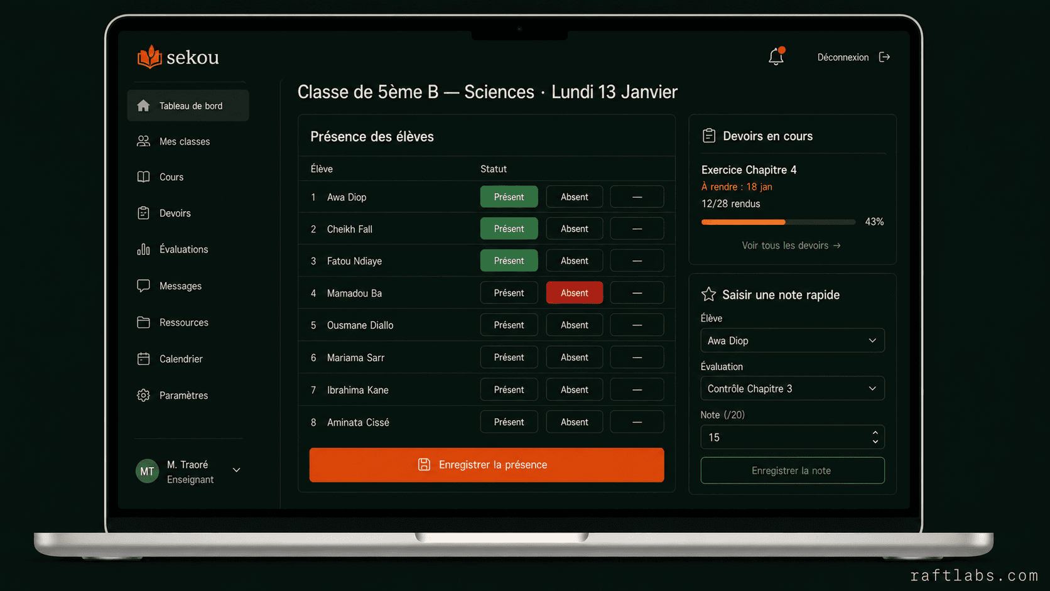Viewport: 1050px width, 591px height.
Task: Click the Calendrier calendar icon
Action: pyautogui.click(x=143, y=359)
